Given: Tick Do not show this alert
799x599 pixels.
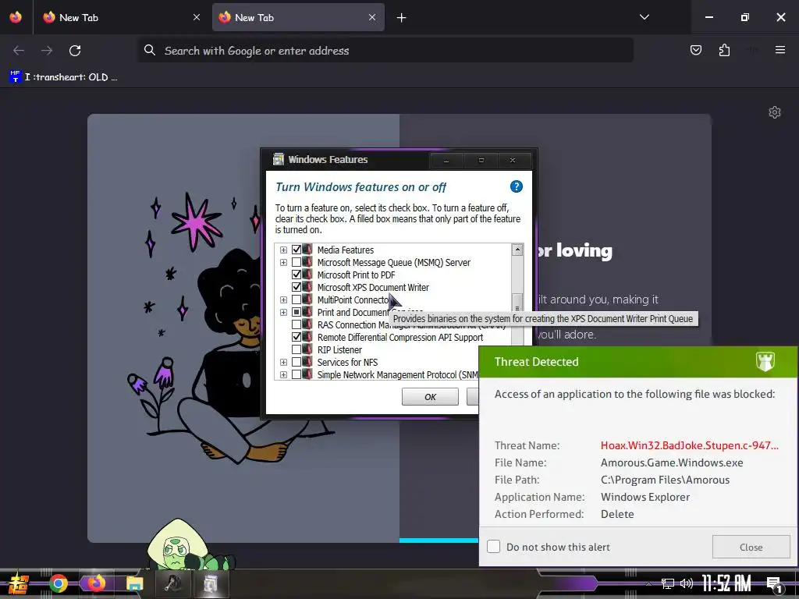Looking at the screenshot, I should [493, 547].
